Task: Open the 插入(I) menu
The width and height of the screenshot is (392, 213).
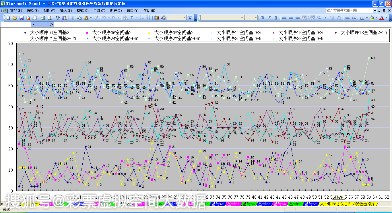Action: click(x=66, y=11)
